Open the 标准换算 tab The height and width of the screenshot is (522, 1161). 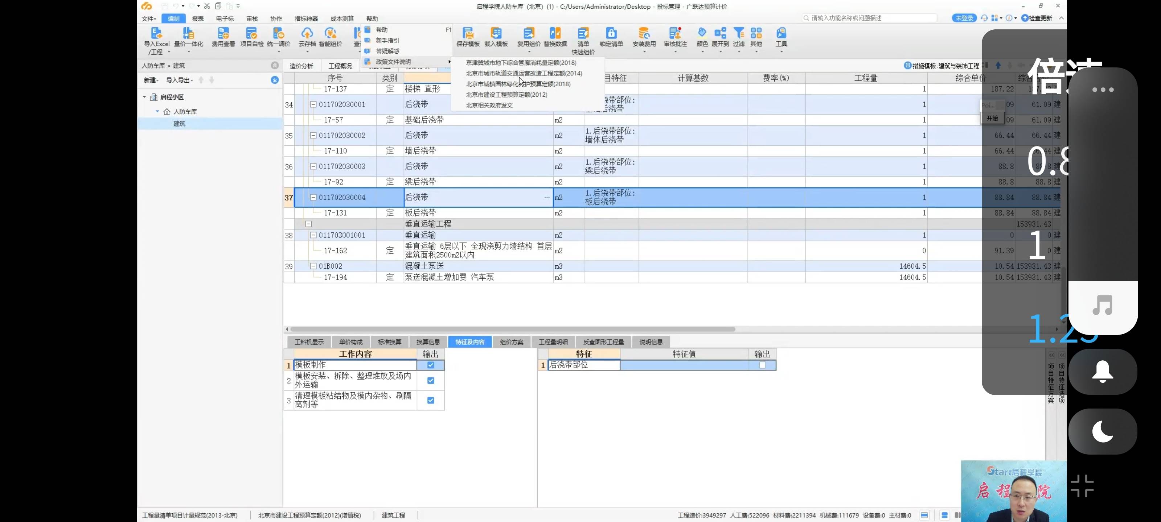click(389, 342)
